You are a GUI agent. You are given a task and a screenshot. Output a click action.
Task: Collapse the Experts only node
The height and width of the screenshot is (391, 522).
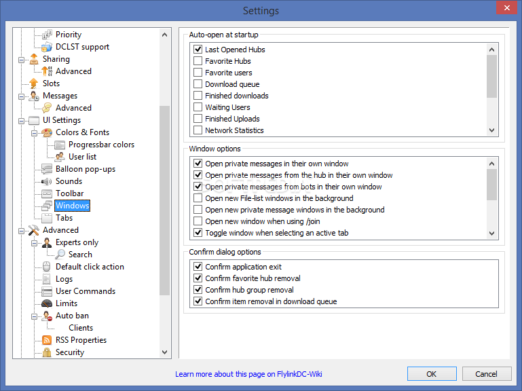click(x=35, y=243)
